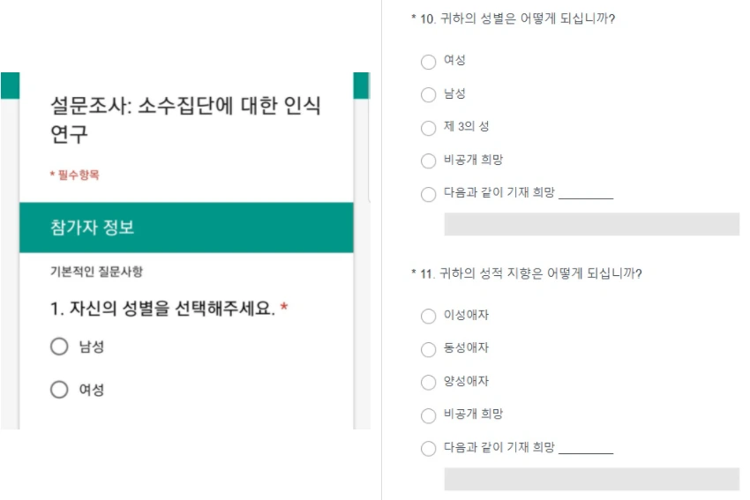Image resolution: width=750 pixels, height=500 pixels.
Task: Click survey title 설문조사: 소수집단에 대한 인식 연구
Action: coord(185,120)
